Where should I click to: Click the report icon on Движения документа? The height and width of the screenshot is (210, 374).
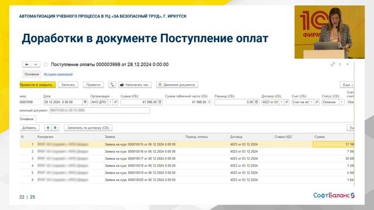[x=160, y=85]
